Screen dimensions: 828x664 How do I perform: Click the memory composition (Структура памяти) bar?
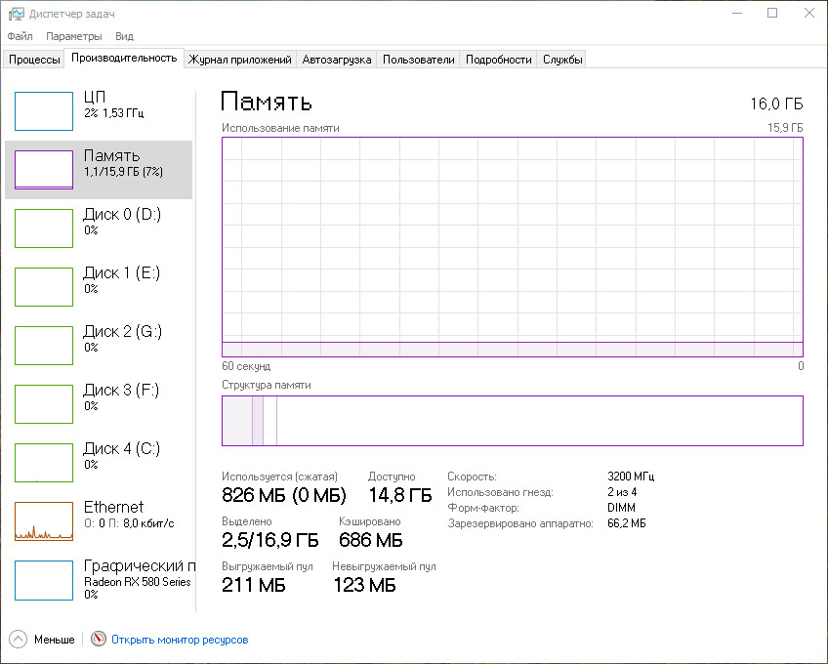tap(512, 421)
